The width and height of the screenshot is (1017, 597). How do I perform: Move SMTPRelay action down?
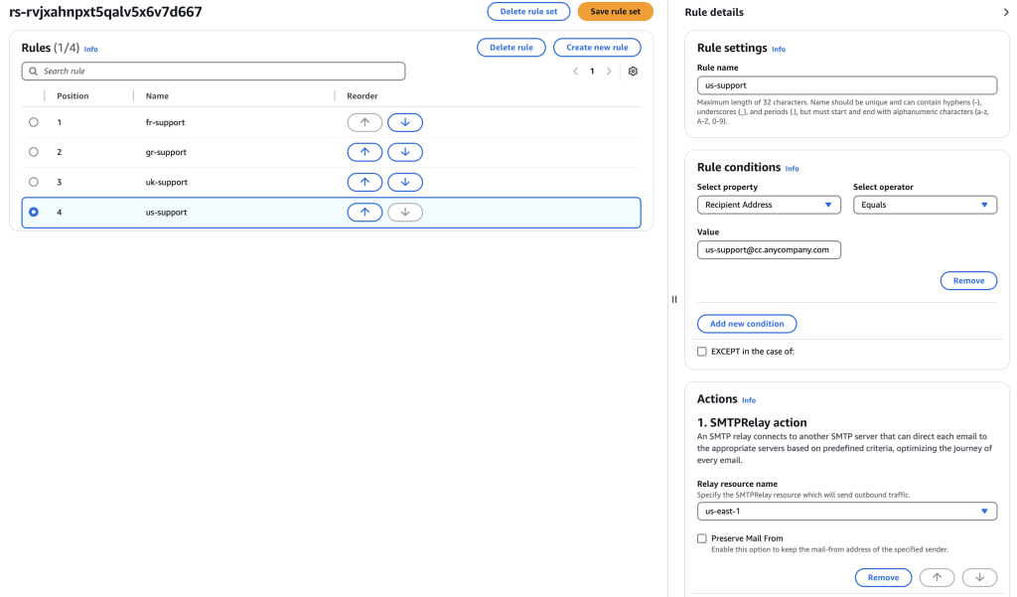coord(979,577)
